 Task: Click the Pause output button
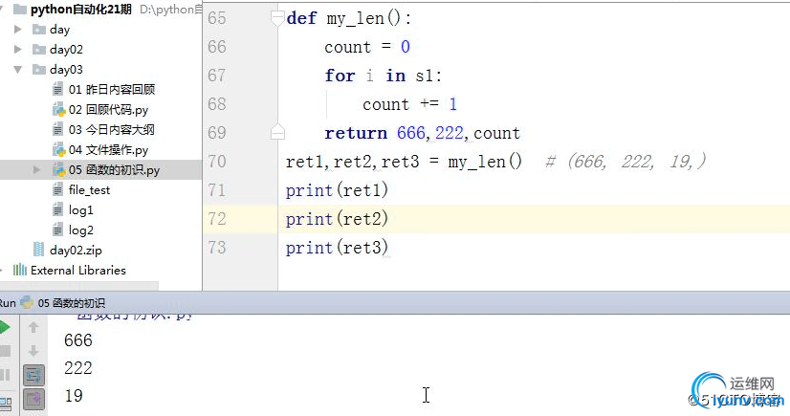(5, 375)
